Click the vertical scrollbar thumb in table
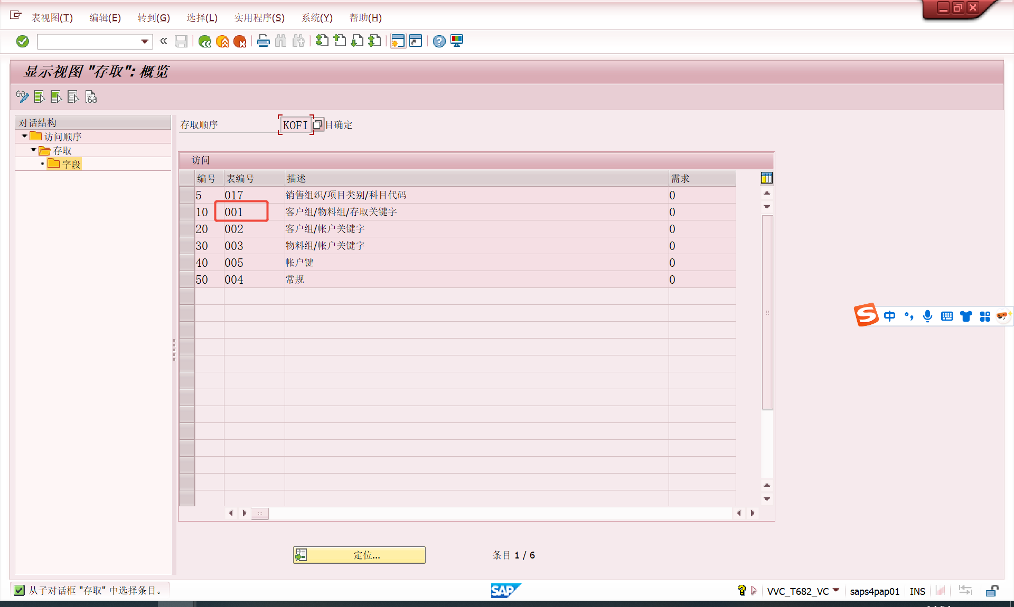Image resolution: width=1014 pixels, height=607 pixels. pos(767,312)
